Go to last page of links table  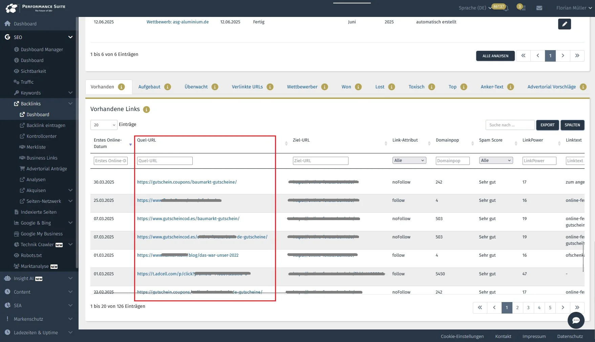tap(577, 307)
